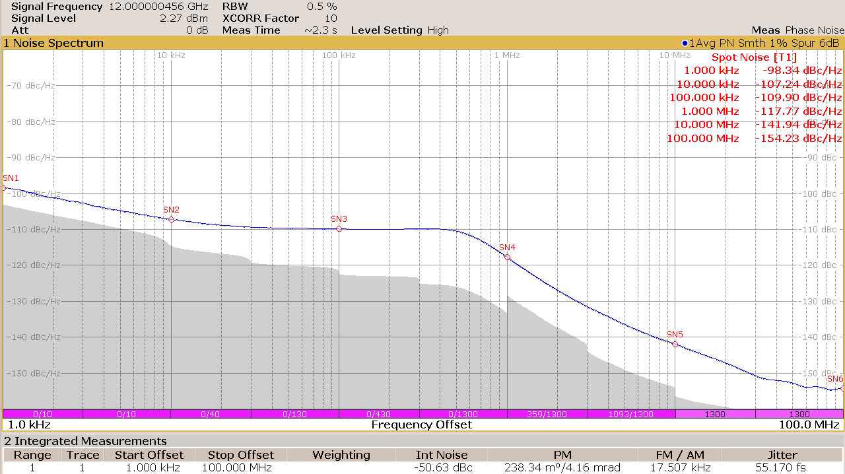Image resolution: width=845 pixels, height=474 pixels.
Task: Select the Noise Spectrum window title
Action: pyautogui.click(x=54, y=44)
